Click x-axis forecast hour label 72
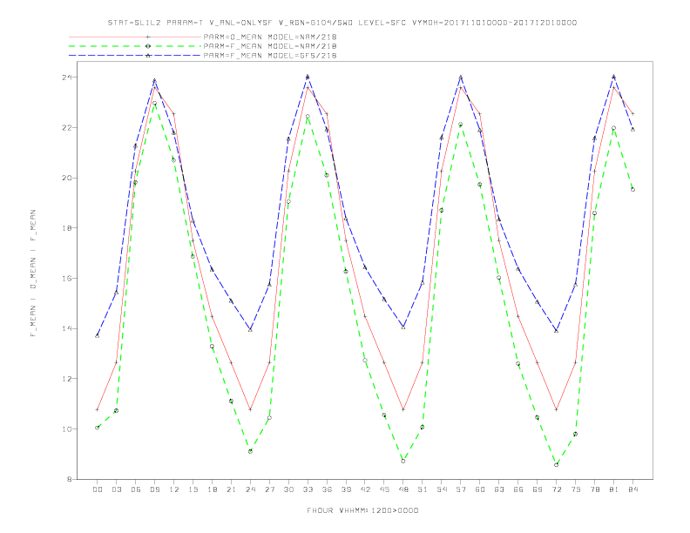 click(556, 489)
